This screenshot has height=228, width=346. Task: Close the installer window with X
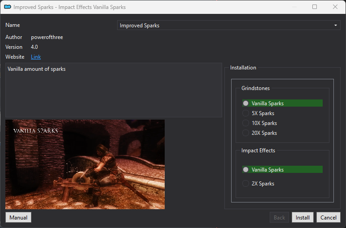(x=335, y=7)
